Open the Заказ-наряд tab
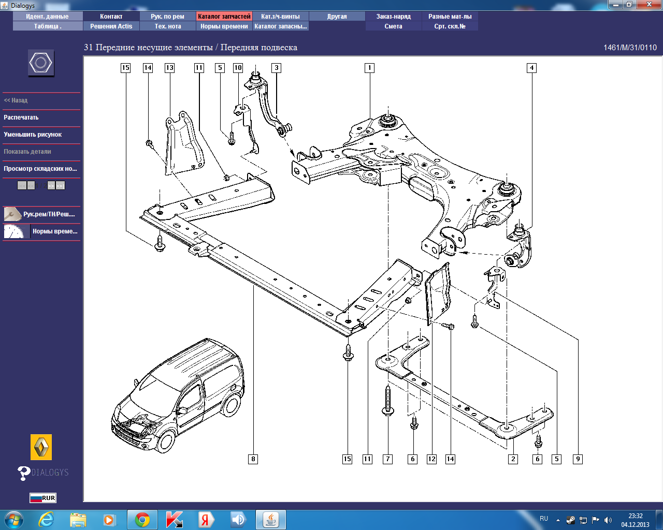Image resolution: width=663 pixels, height=530 pixels. tap(394, 17)
